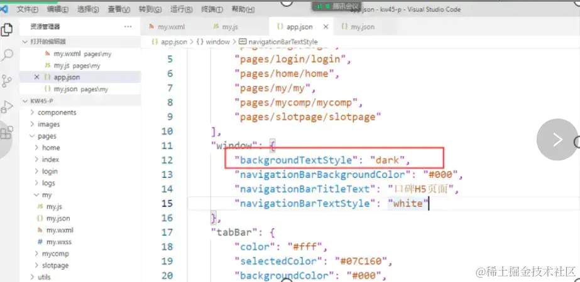Viewport: 580px width, 282px height.
Task: Click the "pages/login/login" string
Action: pos(290,59)
